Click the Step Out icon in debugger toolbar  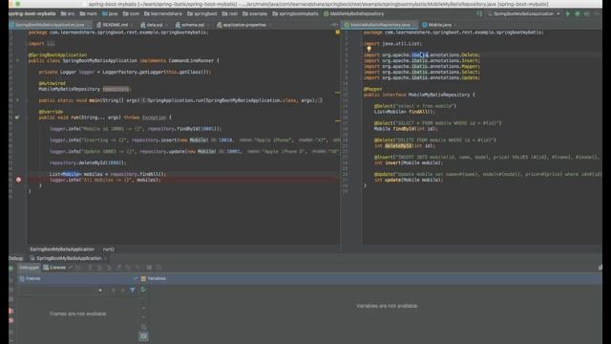click(118, 268)
